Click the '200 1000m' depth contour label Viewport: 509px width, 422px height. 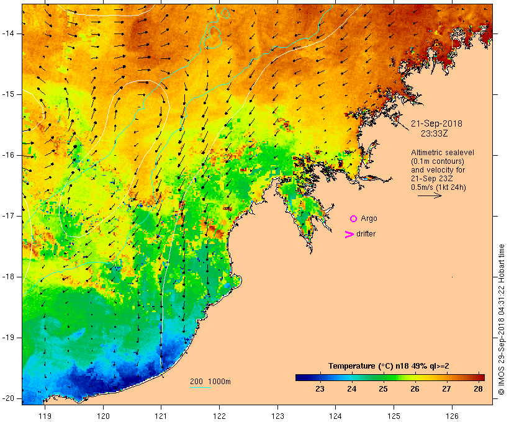click(x=210, y=382)
